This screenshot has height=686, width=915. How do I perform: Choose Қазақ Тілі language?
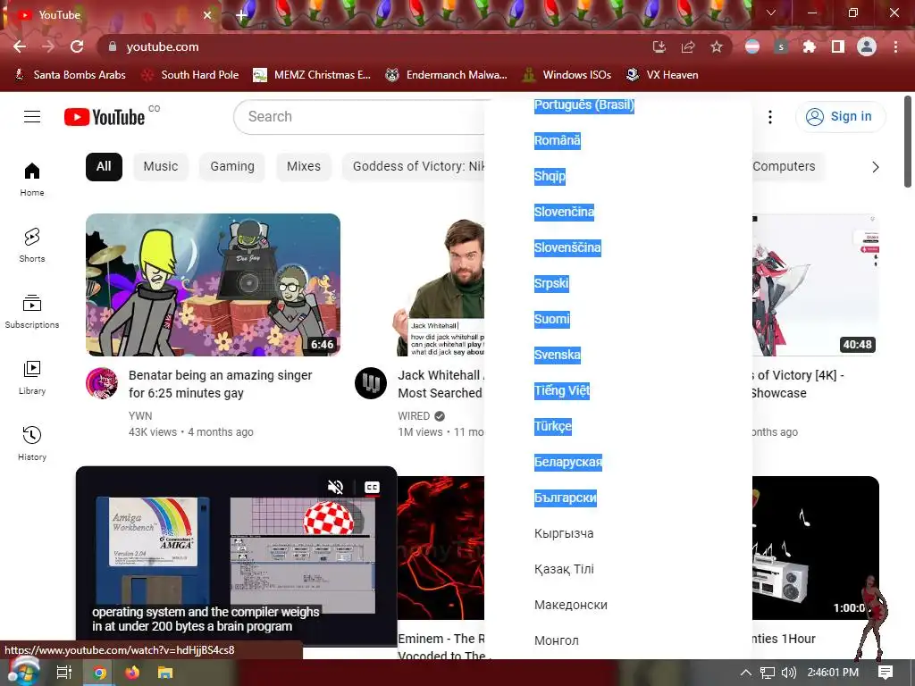(564, 569)
